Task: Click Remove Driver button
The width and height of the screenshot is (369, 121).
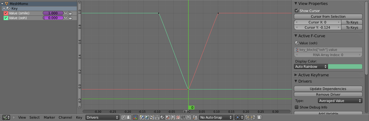Action: tap(328, 94)
